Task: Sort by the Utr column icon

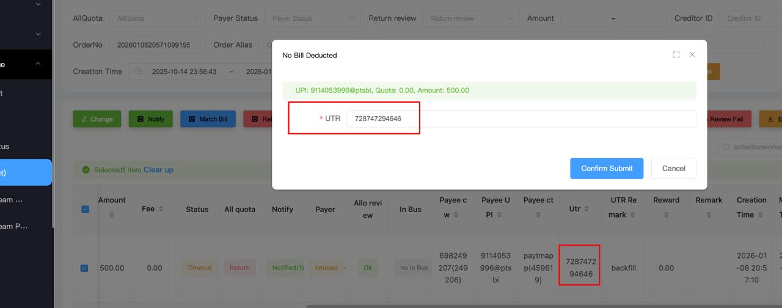Action: (x=586, y=209)
